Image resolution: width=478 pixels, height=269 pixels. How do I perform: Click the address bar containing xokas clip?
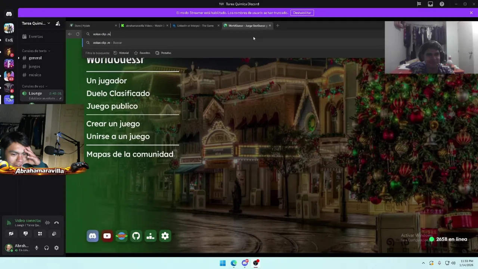tap(233, 34)
